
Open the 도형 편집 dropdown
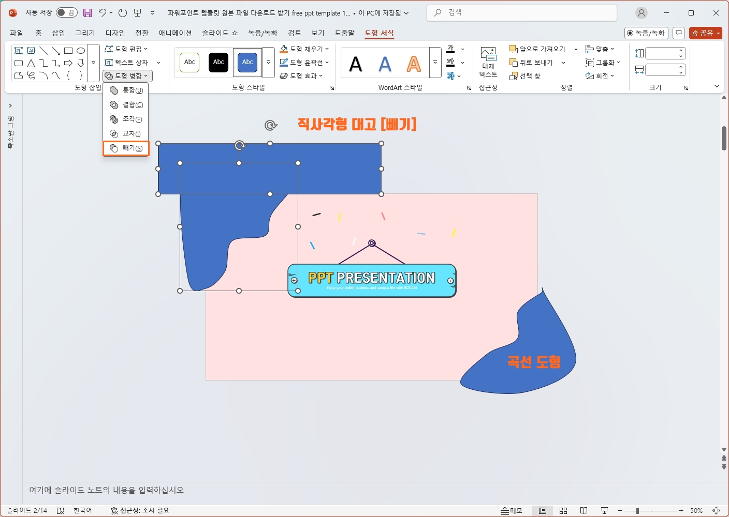pos(126,49)
